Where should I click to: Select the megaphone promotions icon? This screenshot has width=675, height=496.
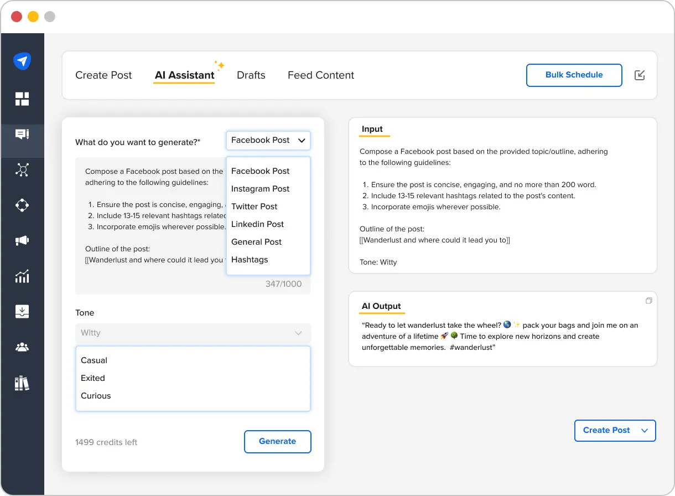tap(22, 240)
